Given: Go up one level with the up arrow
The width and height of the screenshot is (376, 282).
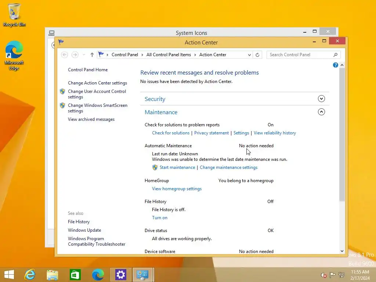Looking at the screenshot, I should [x=92, y=55].
